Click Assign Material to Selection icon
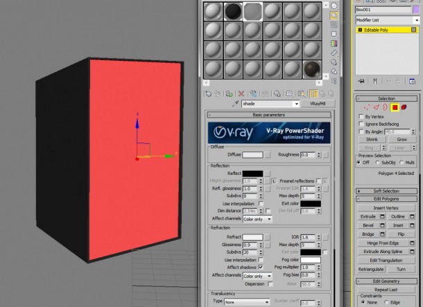 pos(229,93)
